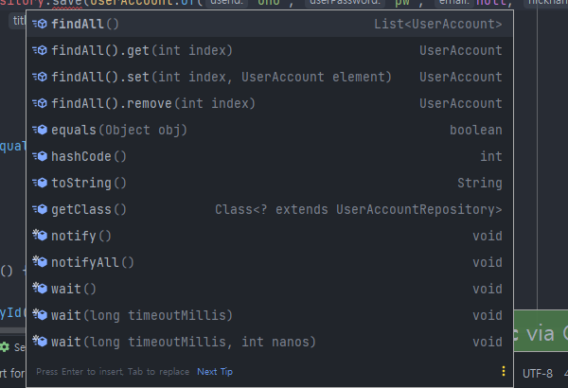Pick findAll().set(int index, UserAccount element)
Viewport: 568px width, 388px height.
coord(270,77)
